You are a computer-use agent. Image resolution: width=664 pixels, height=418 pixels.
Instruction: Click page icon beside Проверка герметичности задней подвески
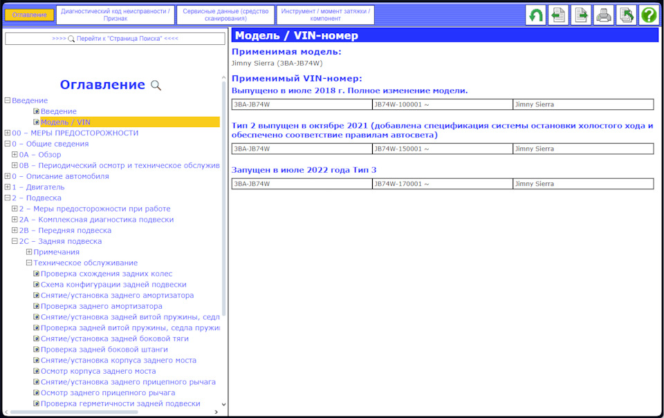click(37, 403)
